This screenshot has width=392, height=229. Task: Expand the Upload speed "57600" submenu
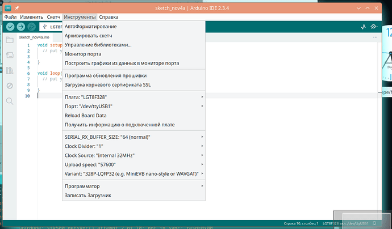pyautogui.click(x=133, y=164)
